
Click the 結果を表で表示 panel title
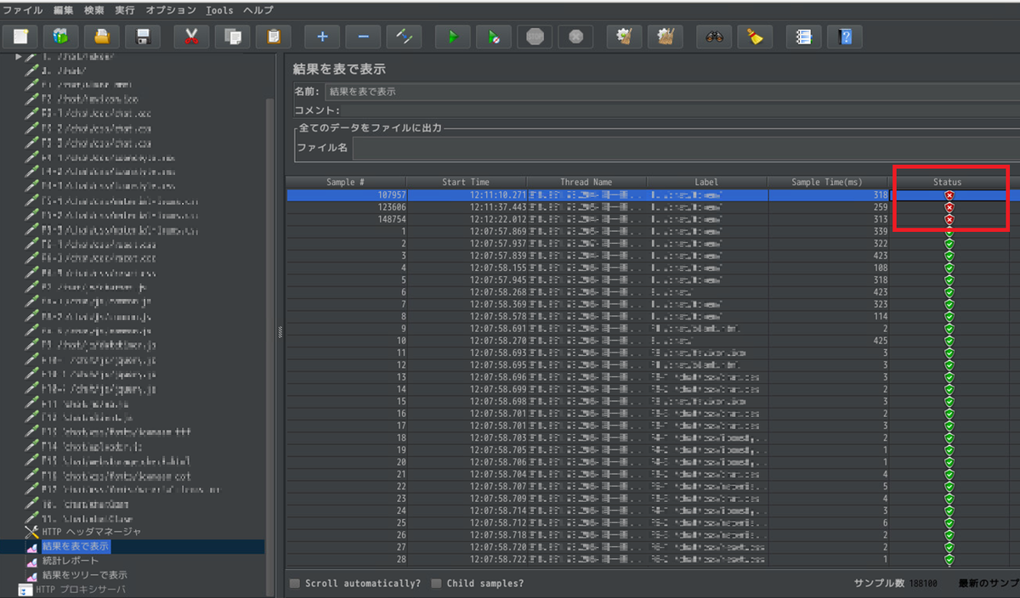coord(339,68)
